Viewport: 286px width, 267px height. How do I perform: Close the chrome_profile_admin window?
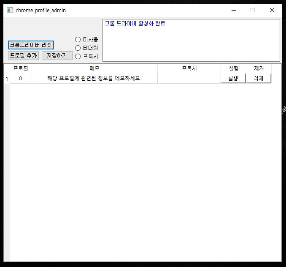272,11
